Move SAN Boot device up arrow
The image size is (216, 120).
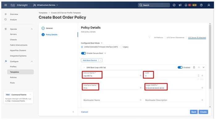coord(199,67)
